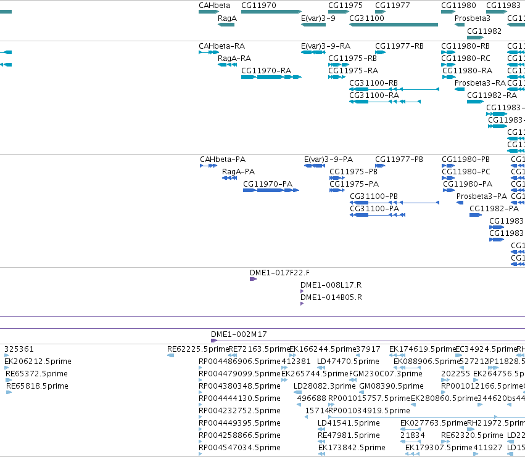Open protein CG31100-PA

pos(378,215)
